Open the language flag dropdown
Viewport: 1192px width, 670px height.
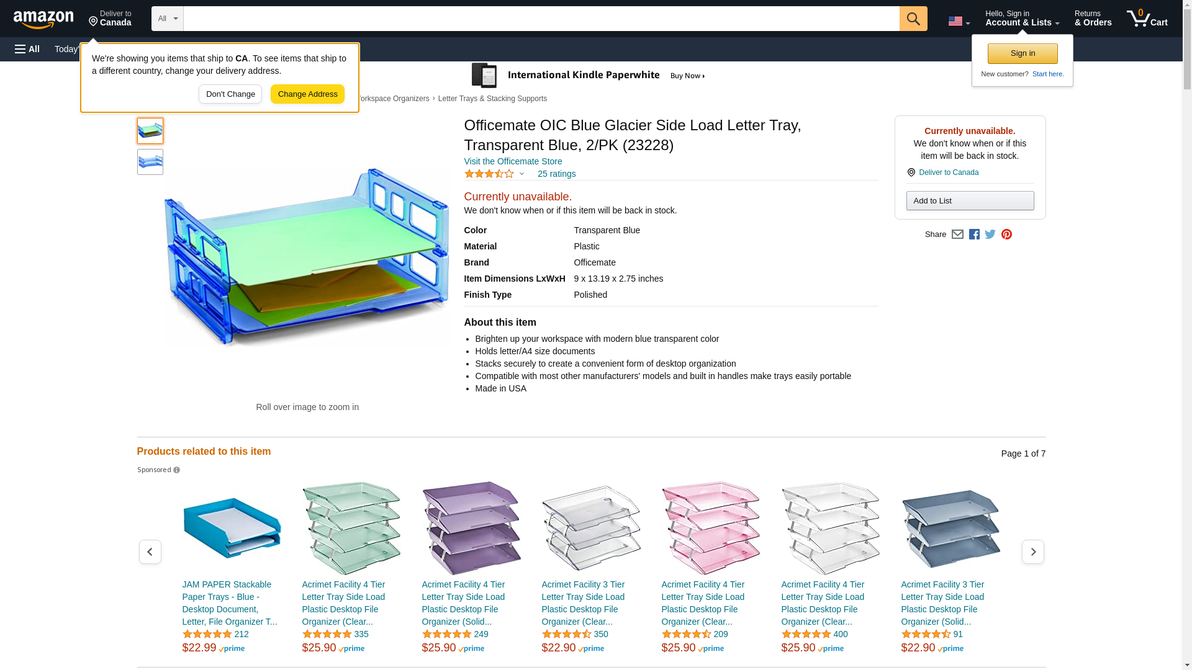(959, 21)
